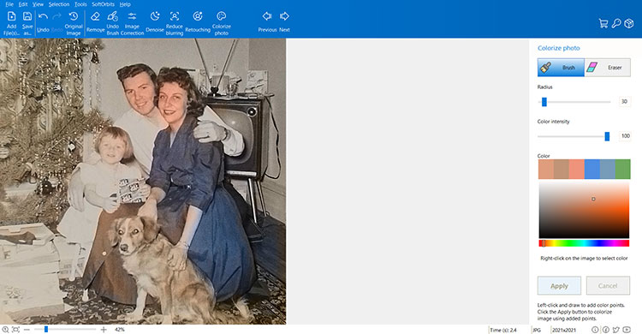This screenshot has height=334, width=642.
Task: Click the 'JPG' format status text
Action: pyautogui.click(x=537, y=330)
